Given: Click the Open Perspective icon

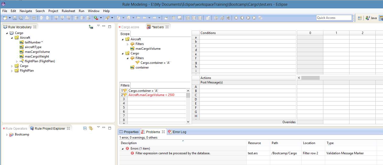Looking at the screenshot, I should point(360,18).
